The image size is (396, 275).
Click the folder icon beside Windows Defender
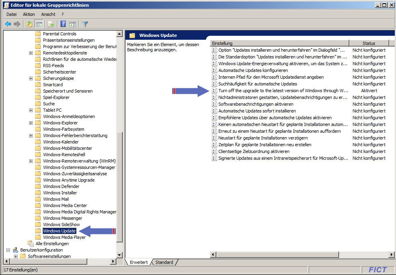click(38, 186)
